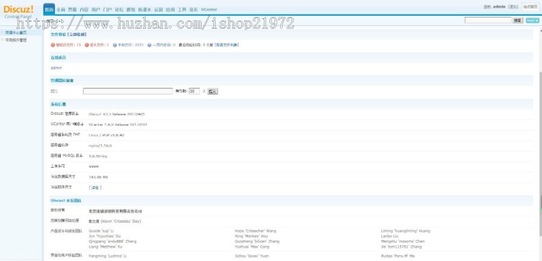Open the 站长 top menu
Screen dimensions: 542x261
[x=193, y=10]
